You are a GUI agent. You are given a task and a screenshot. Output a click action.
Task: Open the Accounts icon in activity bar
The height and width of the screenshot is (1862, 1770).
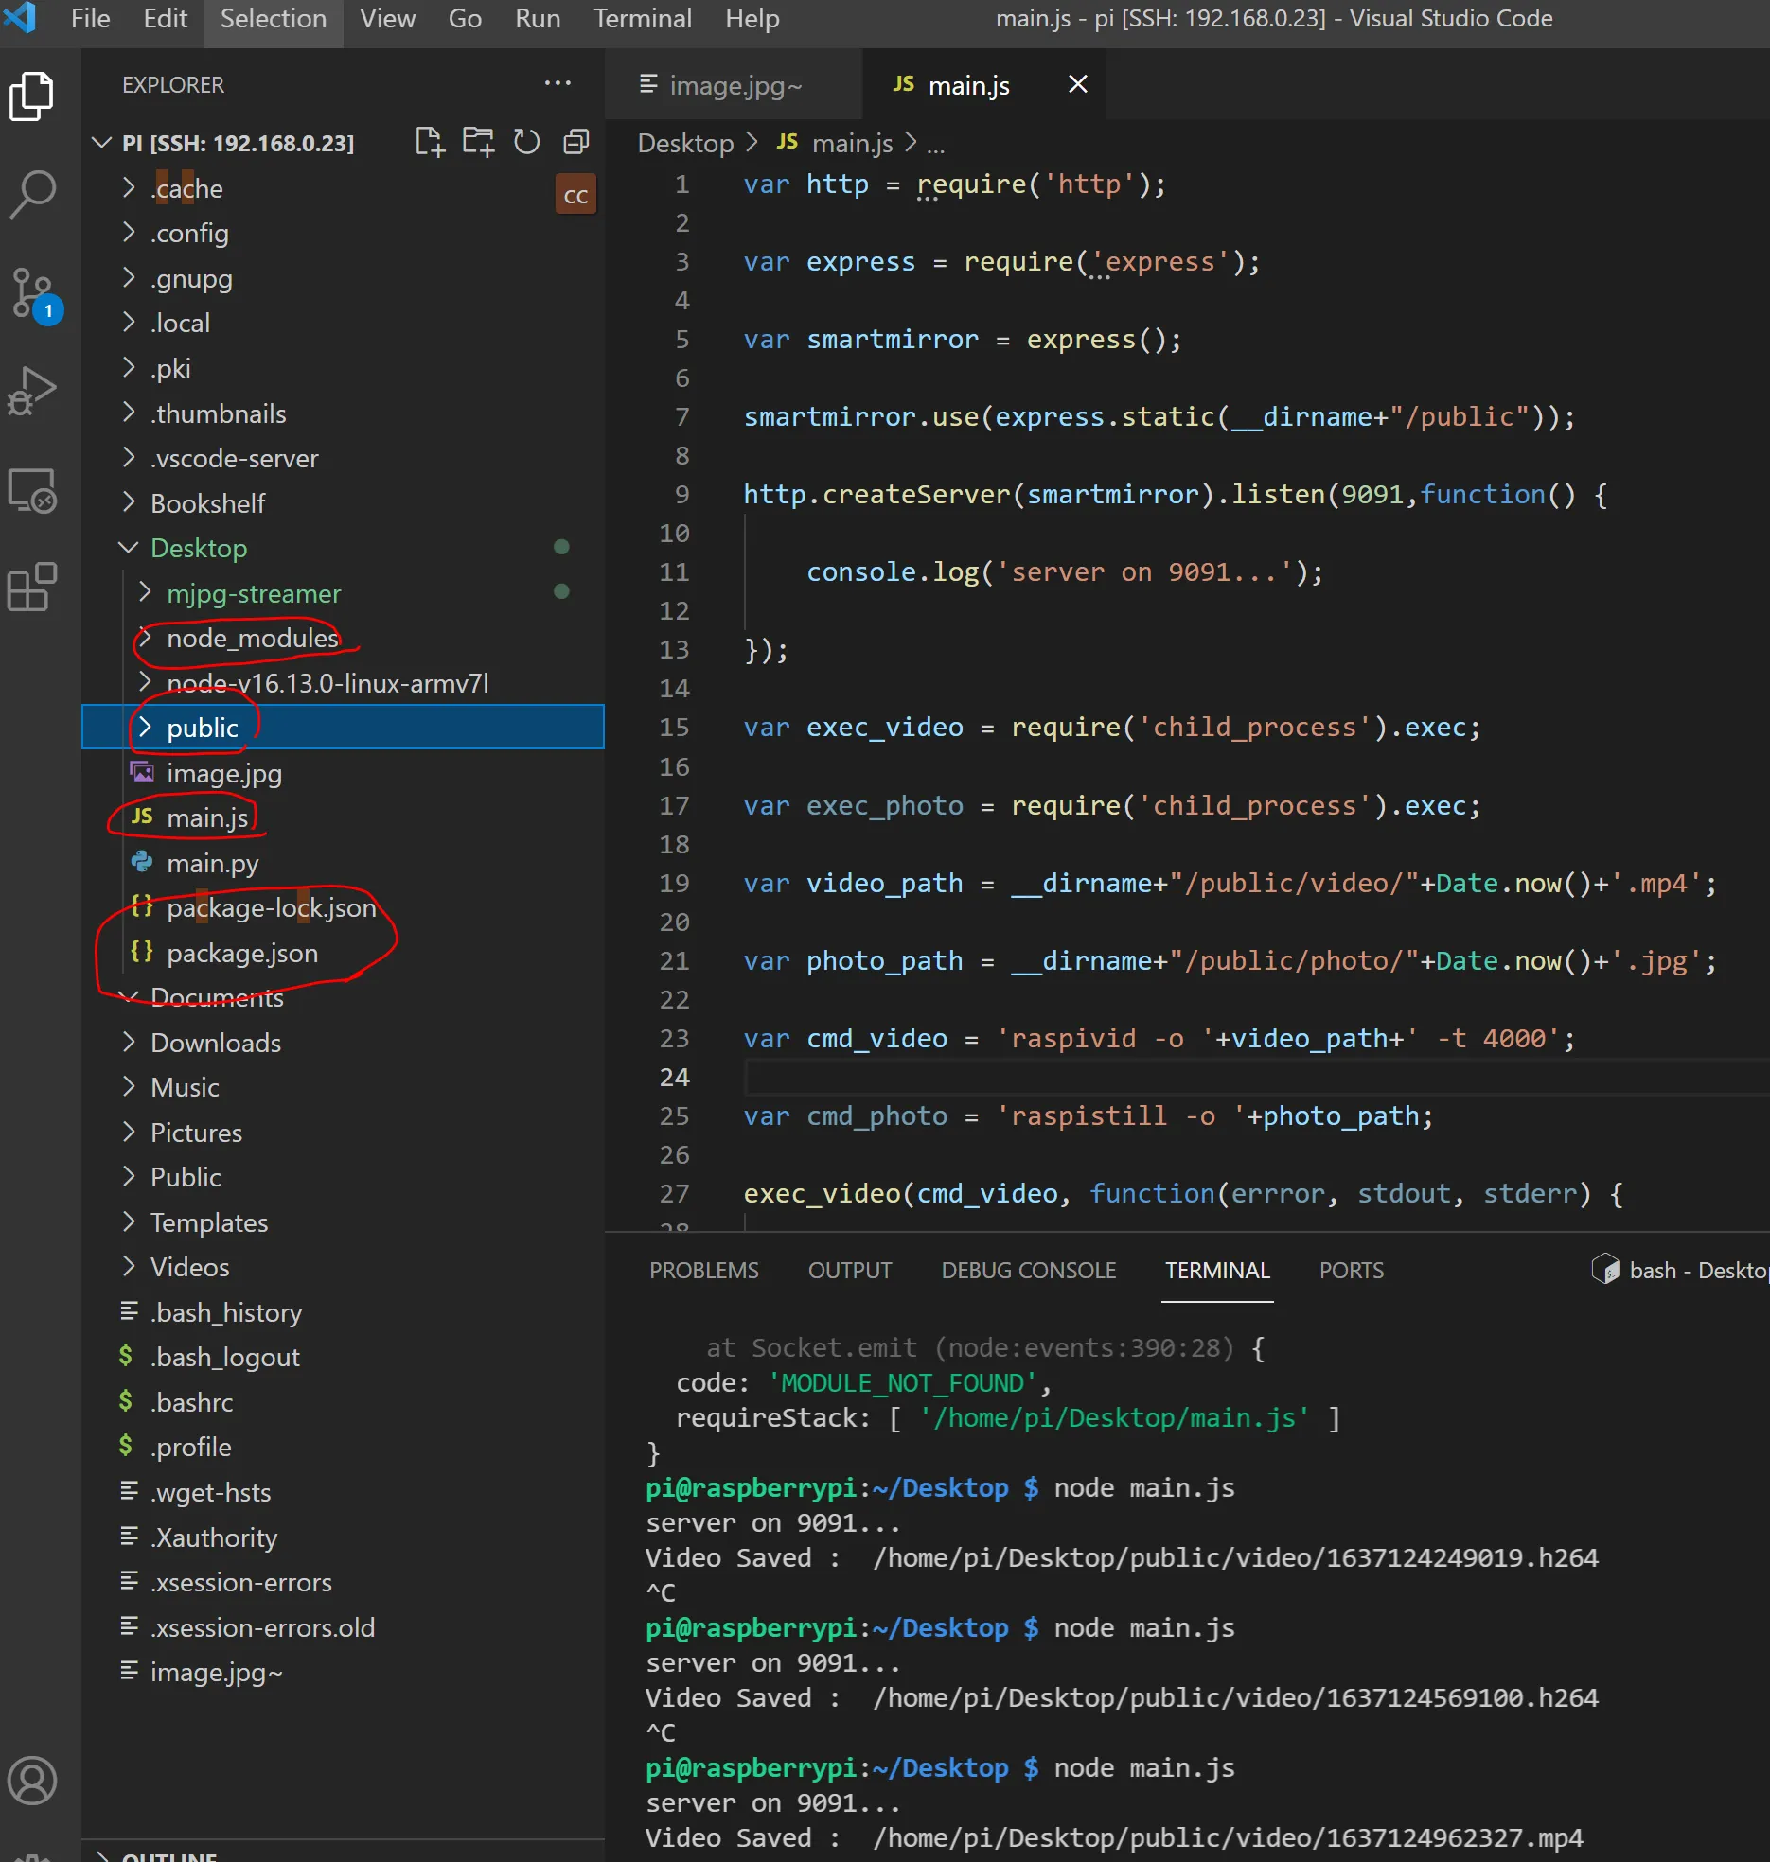pyautogui.click(x=33, y=1780)
